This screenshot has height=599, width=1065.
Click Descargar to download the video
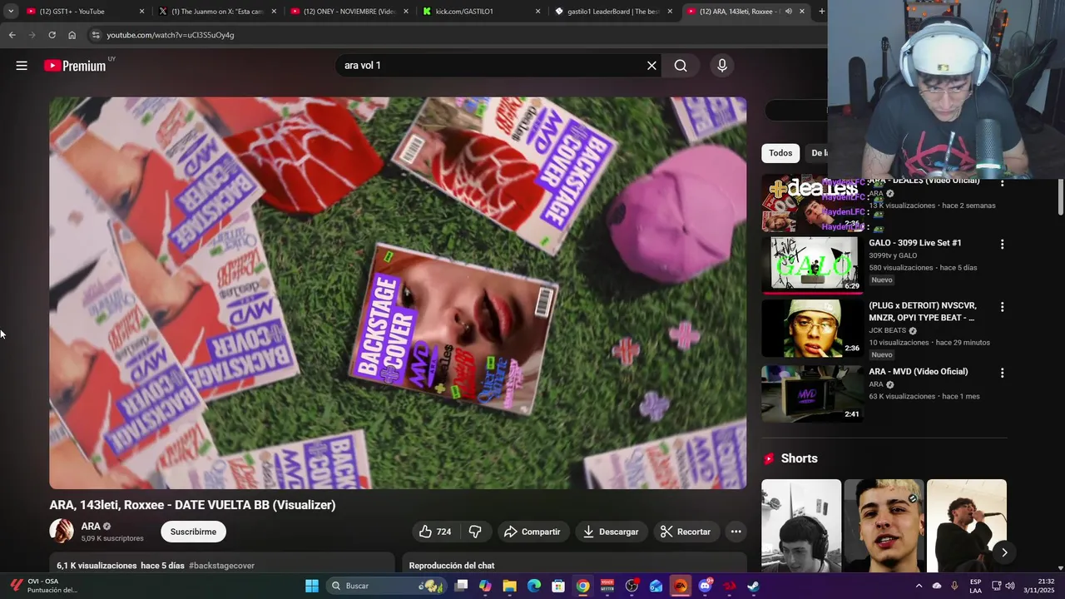611,532
